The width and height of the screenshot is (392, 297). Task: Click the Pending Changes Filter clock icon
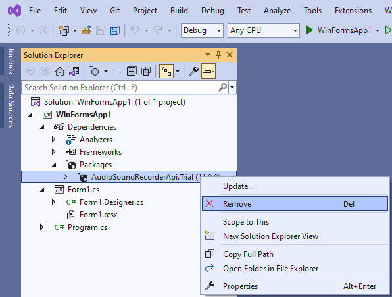95,71
